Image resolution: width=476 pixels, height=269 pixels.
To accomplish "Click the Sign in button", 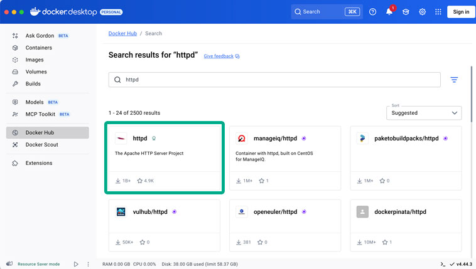I will pos(461,12).
